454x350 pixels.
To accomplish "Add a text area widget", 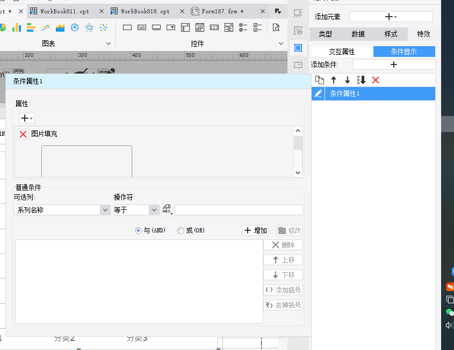I will (x=229, y=27).
